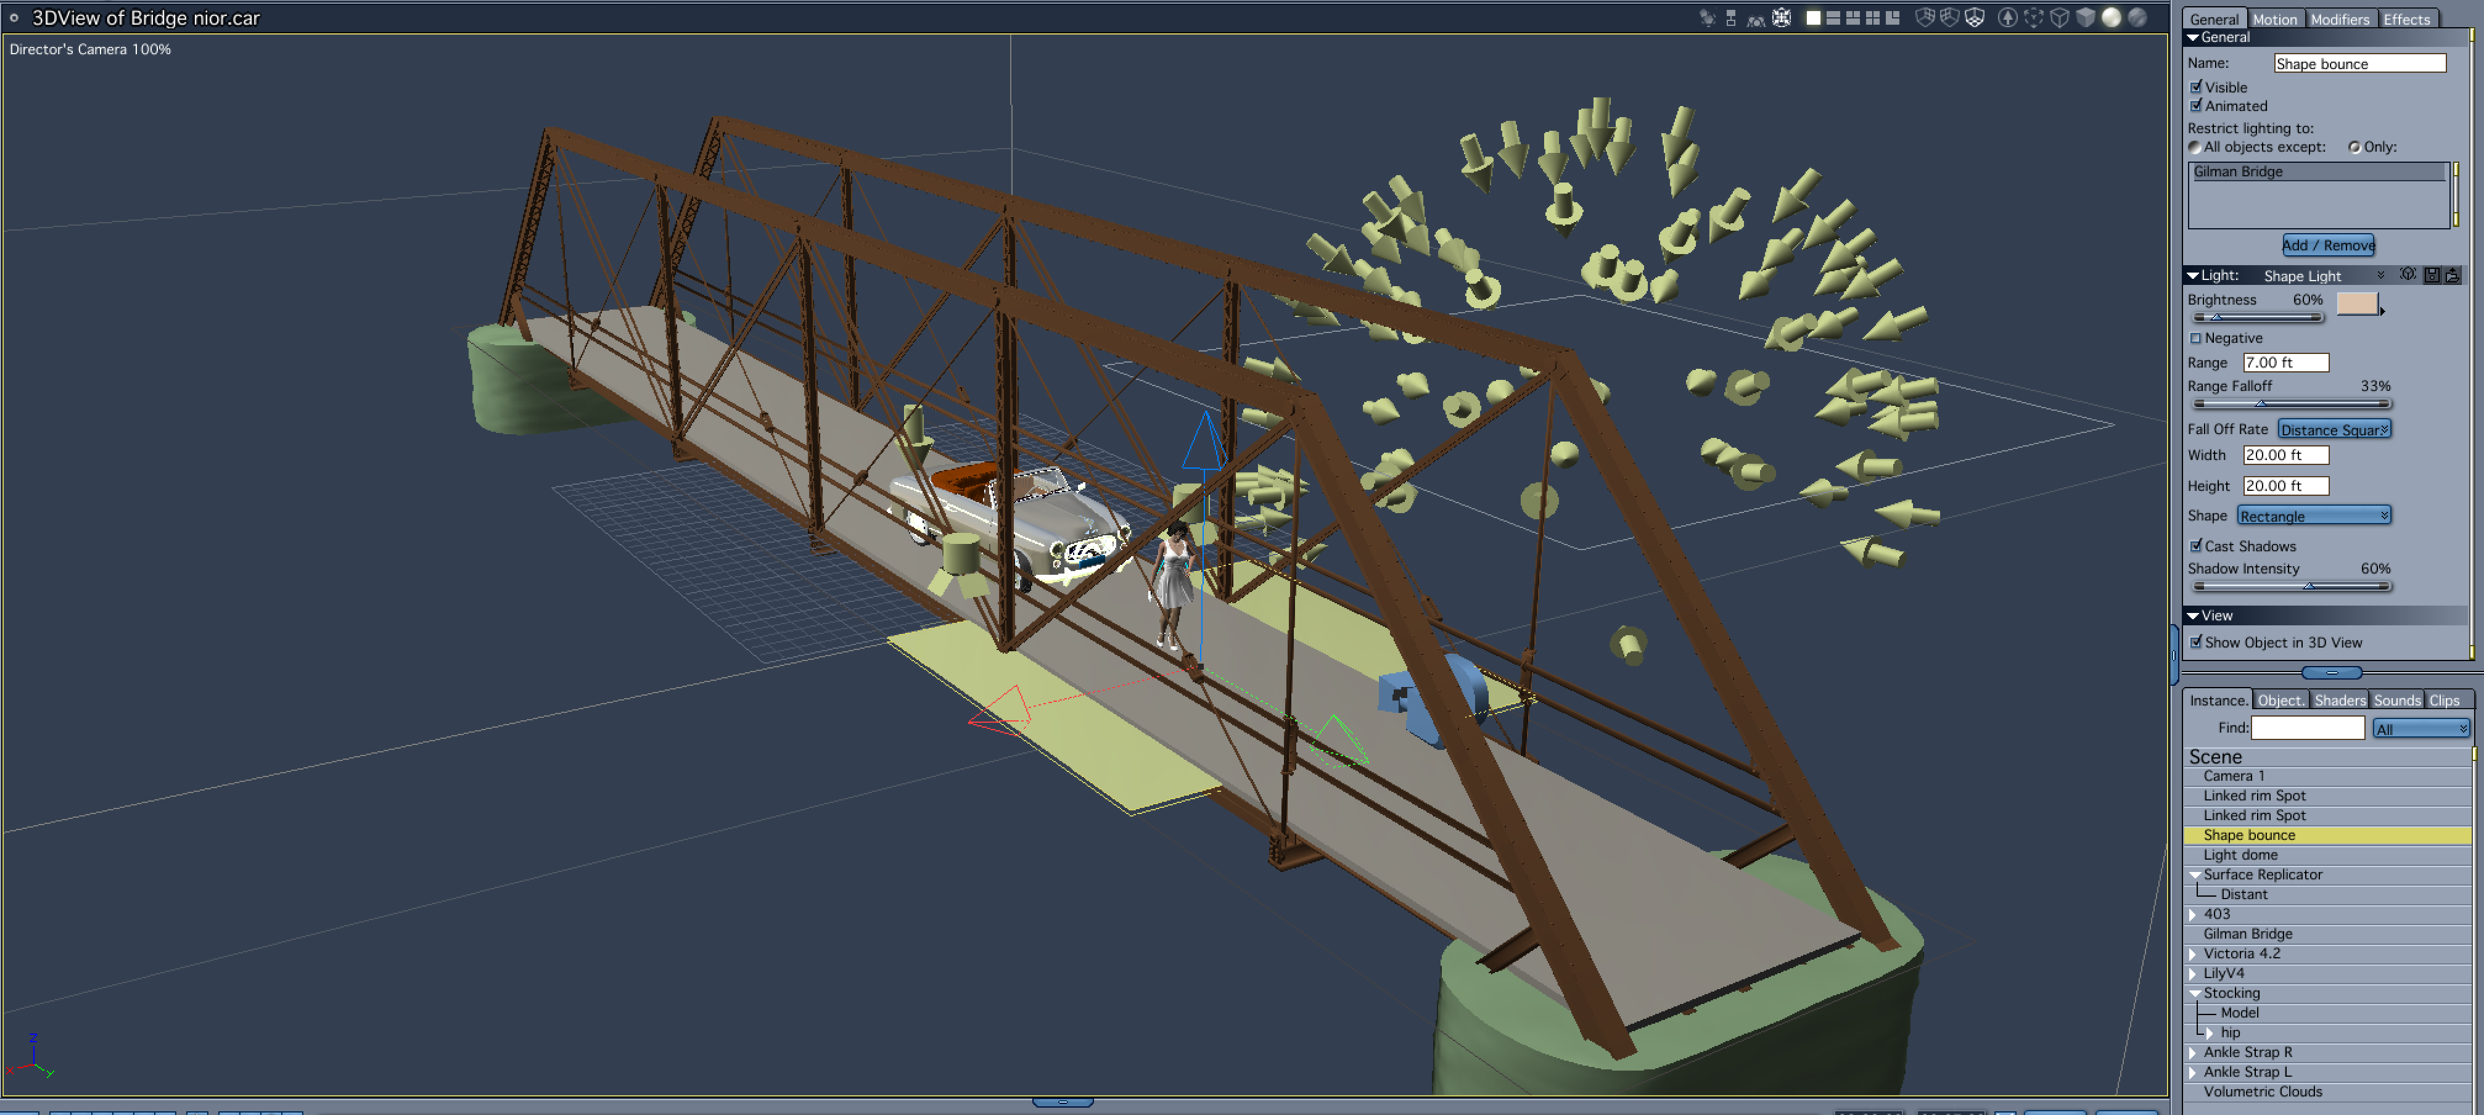Enable the Negative light checkbox
The image size is (2484, 1115).
click(x=2195, y=339)
